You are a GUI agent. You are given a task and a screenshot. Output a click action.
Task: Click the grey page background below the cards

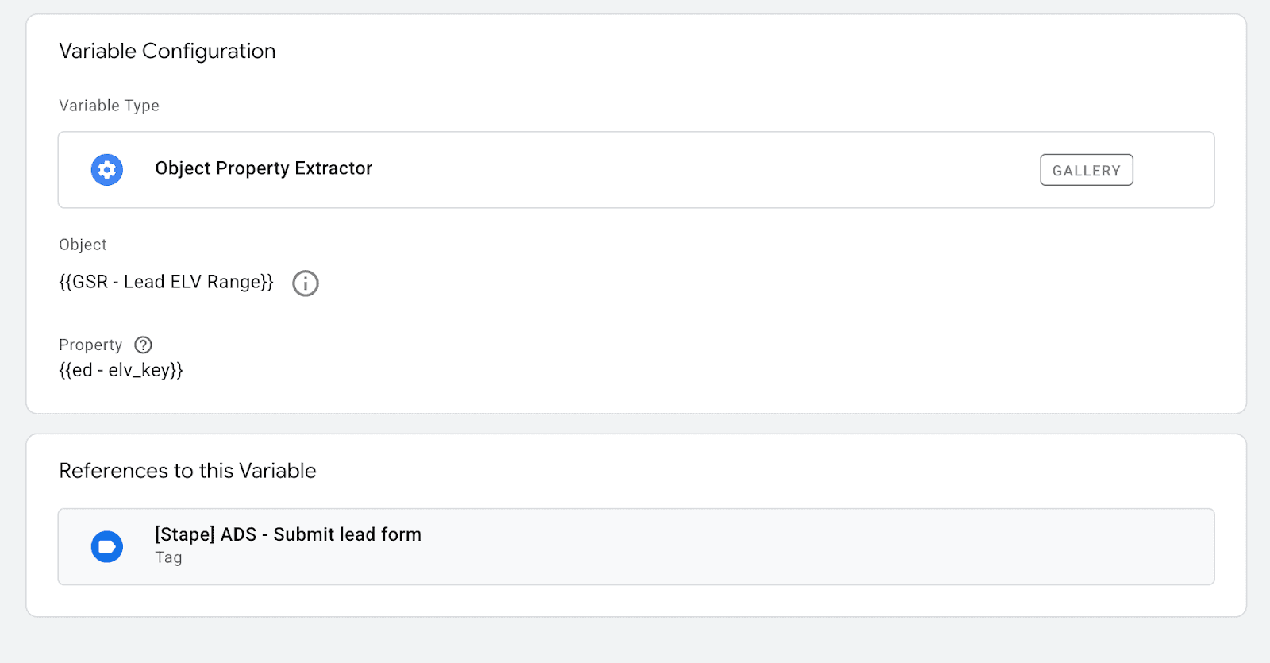click(635, 642)
